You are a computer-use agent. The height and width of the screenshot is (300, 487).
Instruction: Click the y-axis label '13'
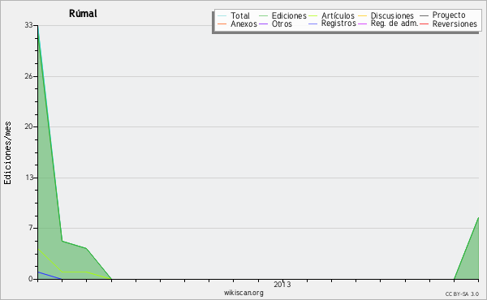pyautogui.click(x=29, y=178)
